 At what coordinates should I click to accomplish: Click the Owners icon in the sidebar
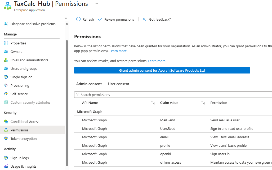(x=6, y=52)
